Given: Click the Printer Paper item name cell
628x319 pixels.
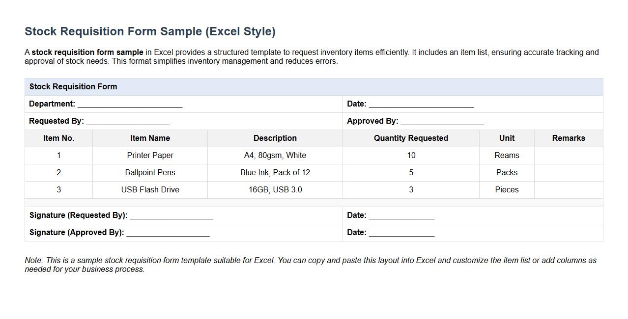Looking at the screenshot, I should coord(150,155).
